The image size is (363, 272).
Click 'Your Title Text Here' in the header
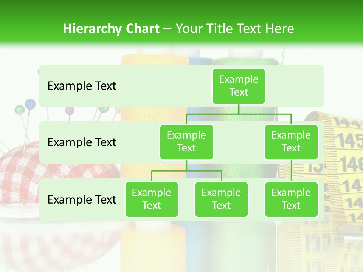click(x=235, y=29)
